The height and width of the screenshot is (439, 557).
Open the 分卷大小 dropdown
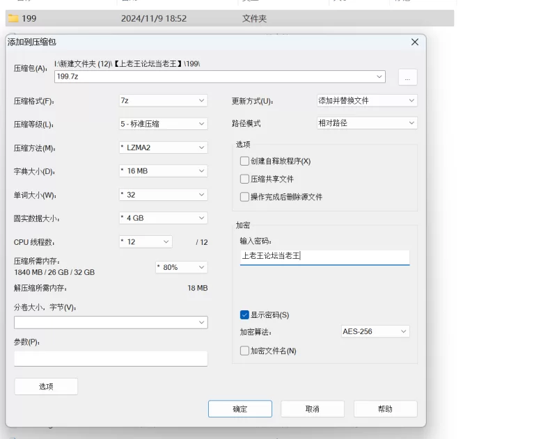pos(111,322)
